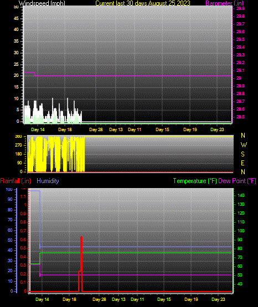Click the S compass letter on direction chart
The image size is (258, 307).
242,154
